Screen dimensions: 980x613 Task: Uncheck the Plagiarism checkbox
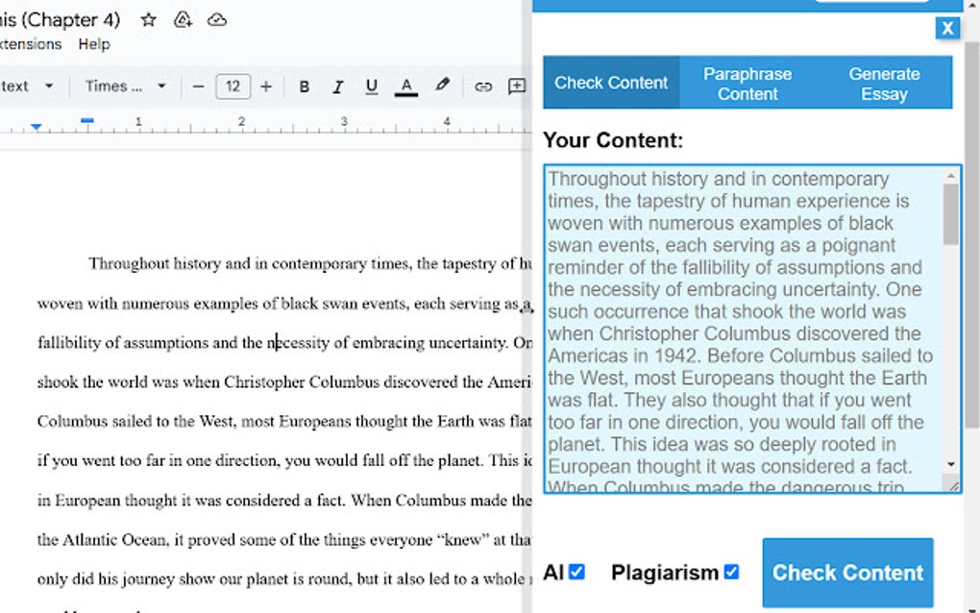pyautogui.click(x=731, y=572)
